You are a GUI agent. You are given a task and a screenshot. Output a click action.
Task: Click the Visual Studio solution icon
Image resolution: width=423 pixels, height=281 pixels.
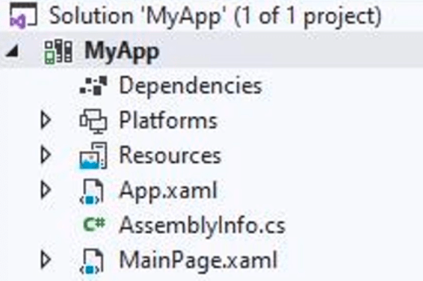click(23, 16)
